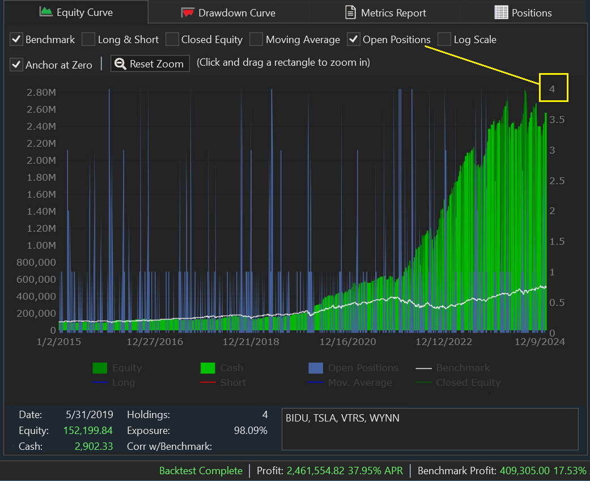Uncheck the Anchor at Zero checkbox
Viewport: 590px width, 481px height.
(16, 65)
